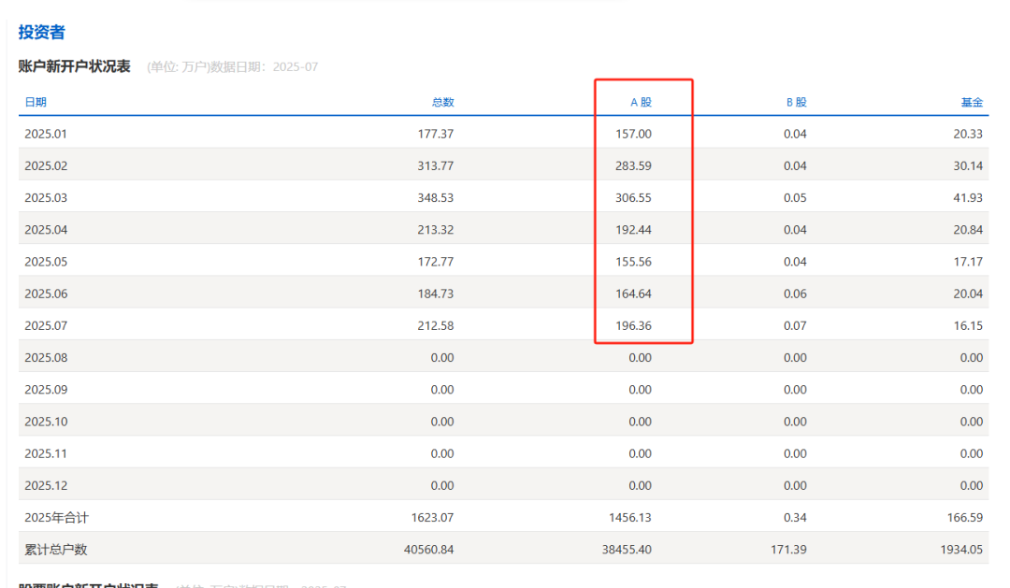Click the B 股 column header

coord(796,102)
